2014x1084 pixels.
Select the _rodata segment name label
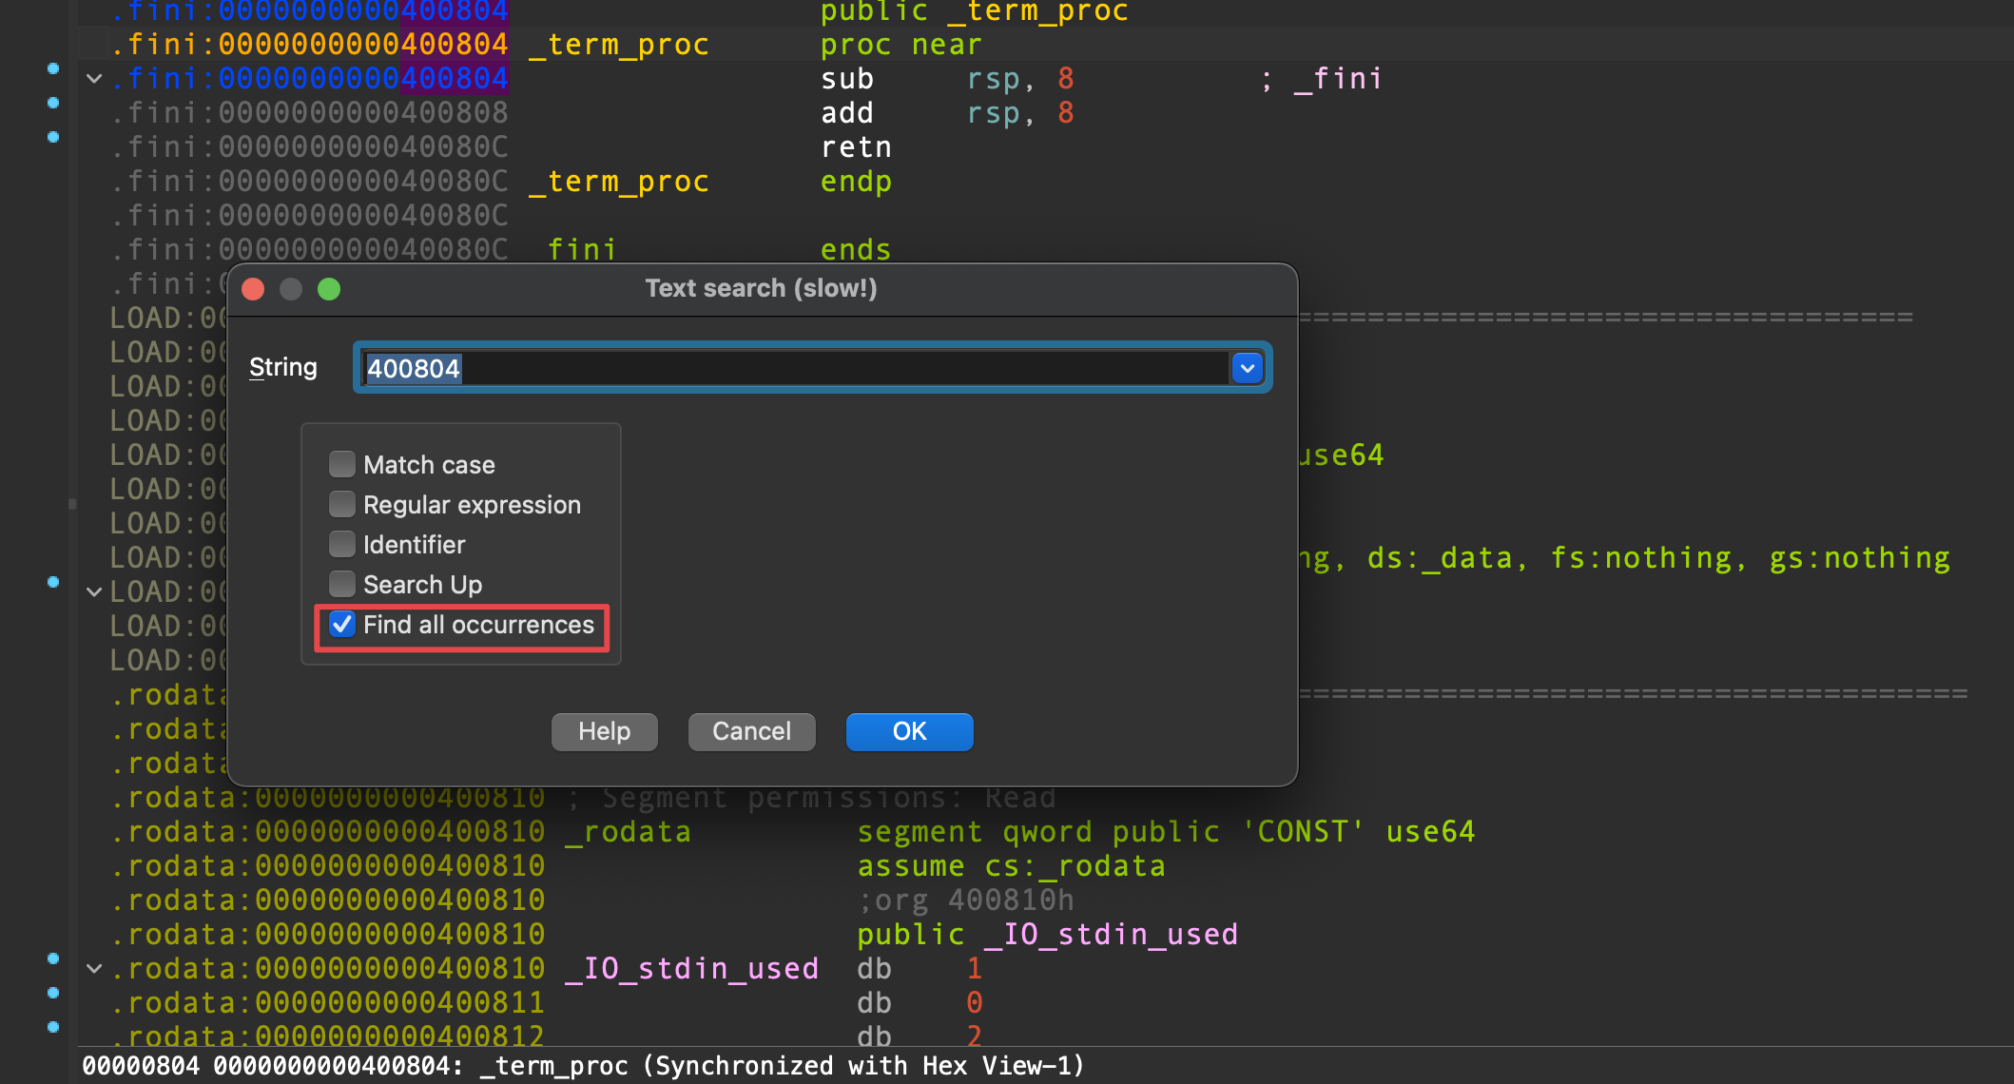628,832
